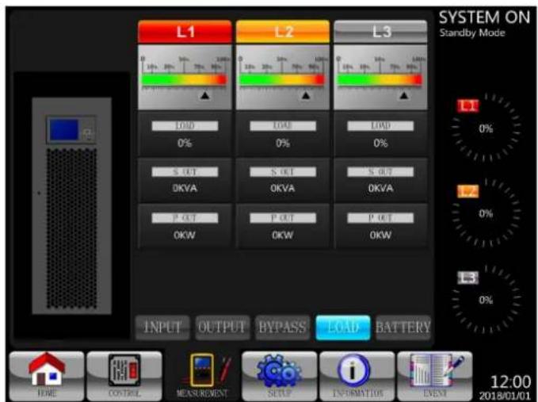
Task: Switch to the OUTPUT tab
Action: 223,327
